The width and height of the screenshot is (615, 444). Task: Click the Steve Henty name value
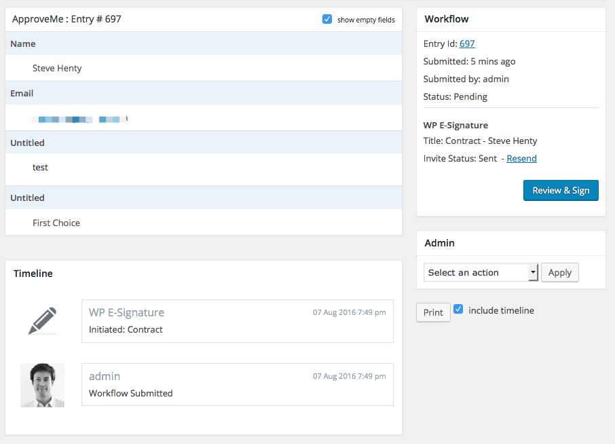click(57, 68)
